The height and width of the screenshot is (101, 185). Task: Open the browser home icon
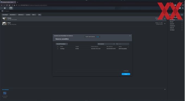(x=10, y=5)
